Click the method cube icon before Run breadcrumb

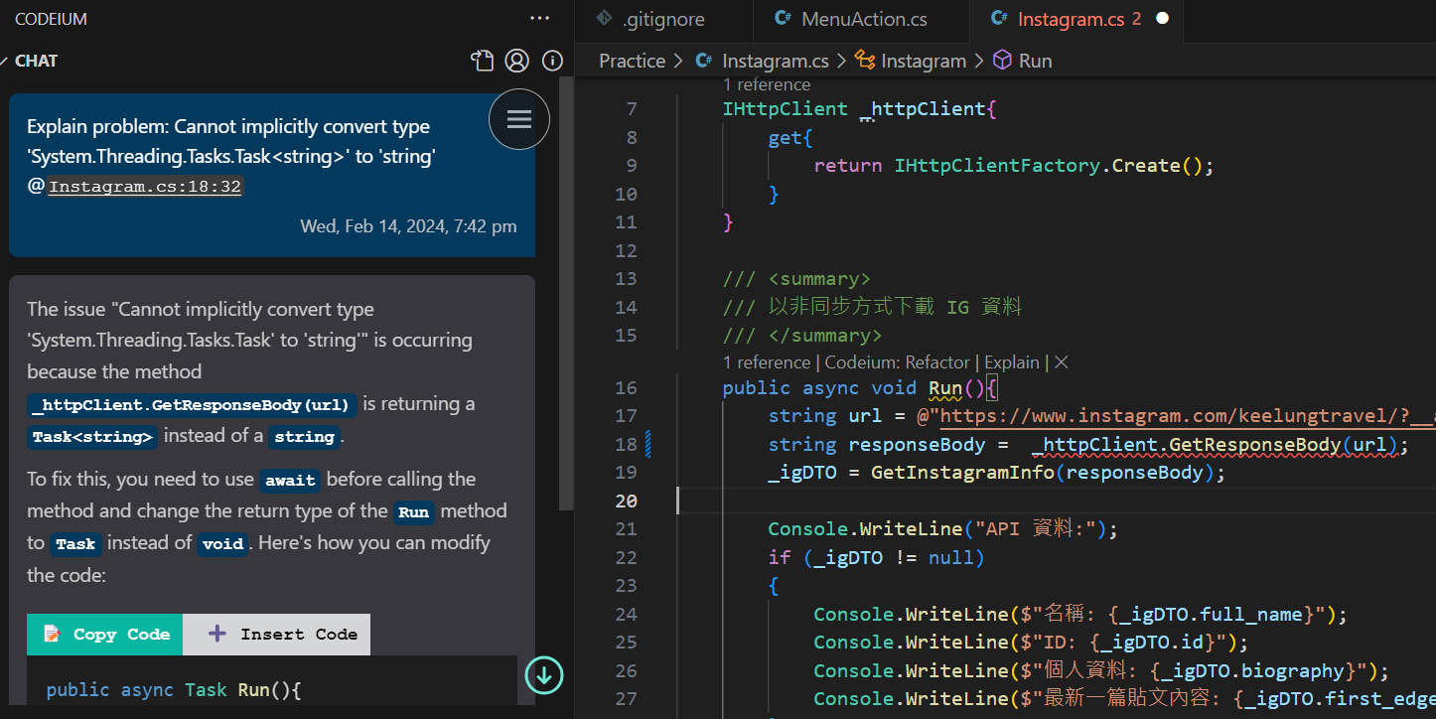(1003, 61)
